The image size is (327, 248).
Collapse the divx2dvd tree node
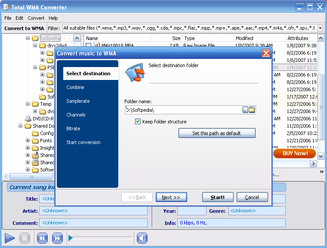pyautogui.click(x=35, y=45)
